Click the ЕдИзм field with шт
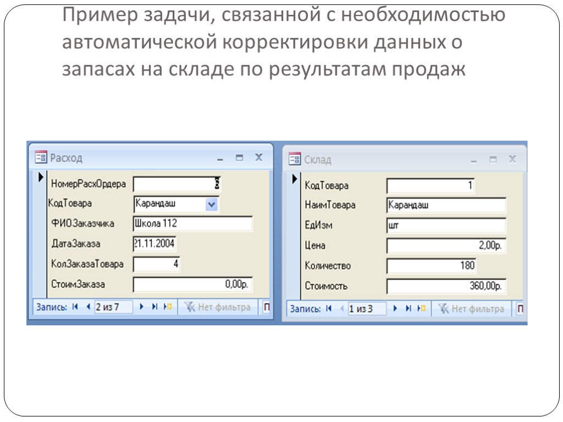Image resolution: width=563 pixels, height=422 pixels. click(x=446, y=225)
